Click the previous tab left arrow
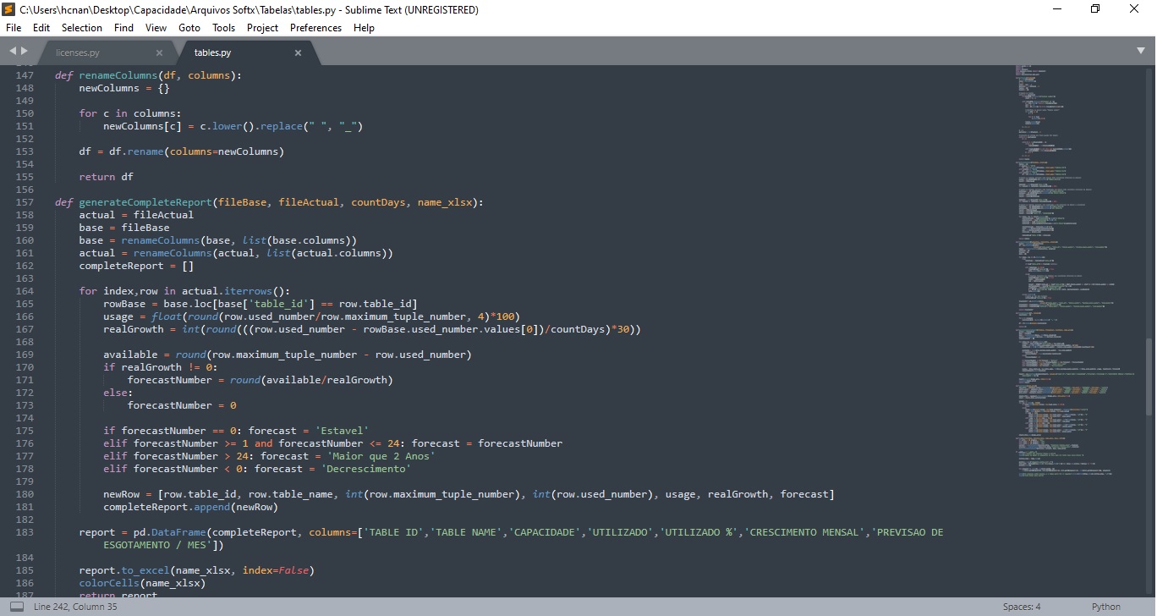1157x616 pixels. (x=13, y=52)
